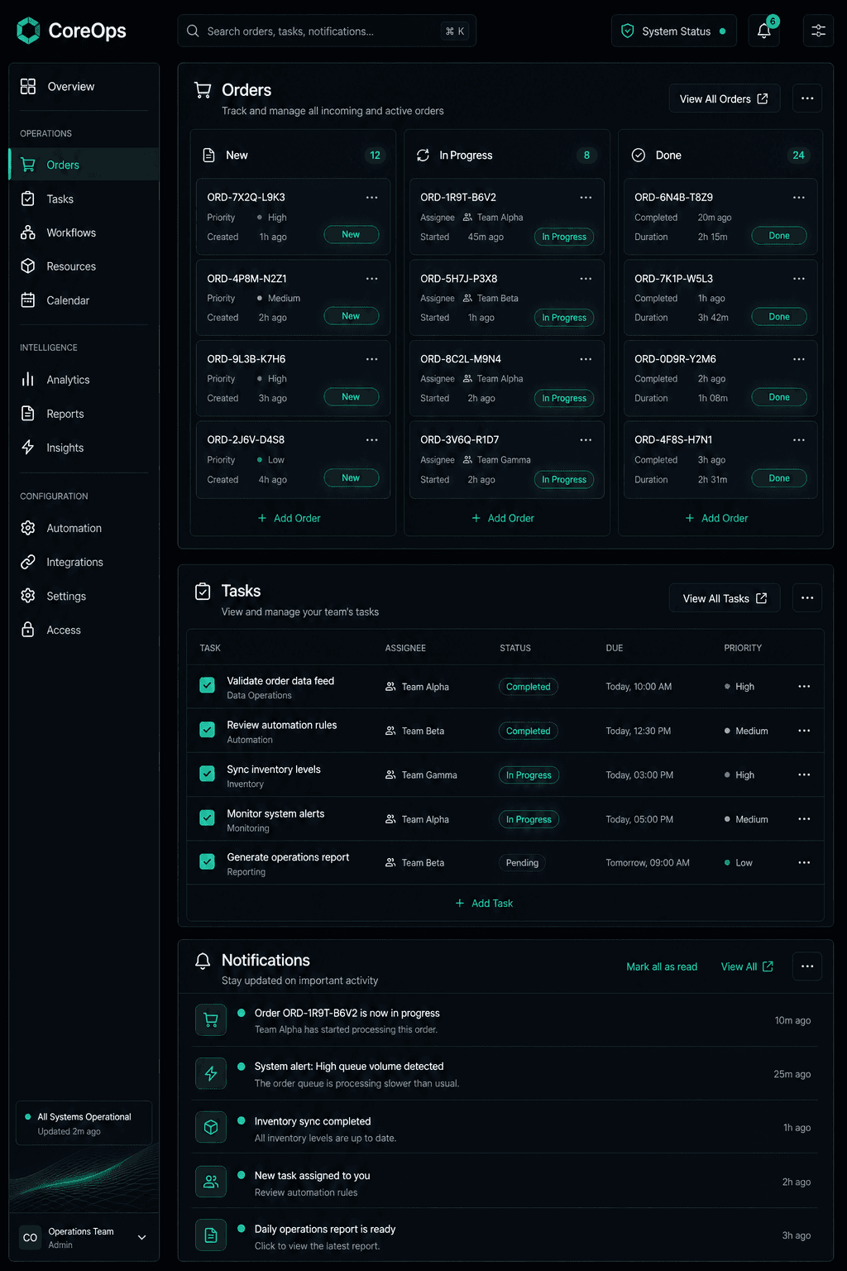Click the View All Orders button

tap(725, 98)
